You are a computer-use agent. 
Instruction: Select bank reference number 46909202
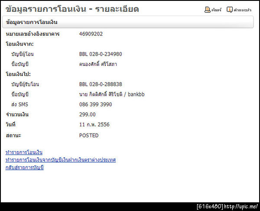tap(91, 34)
